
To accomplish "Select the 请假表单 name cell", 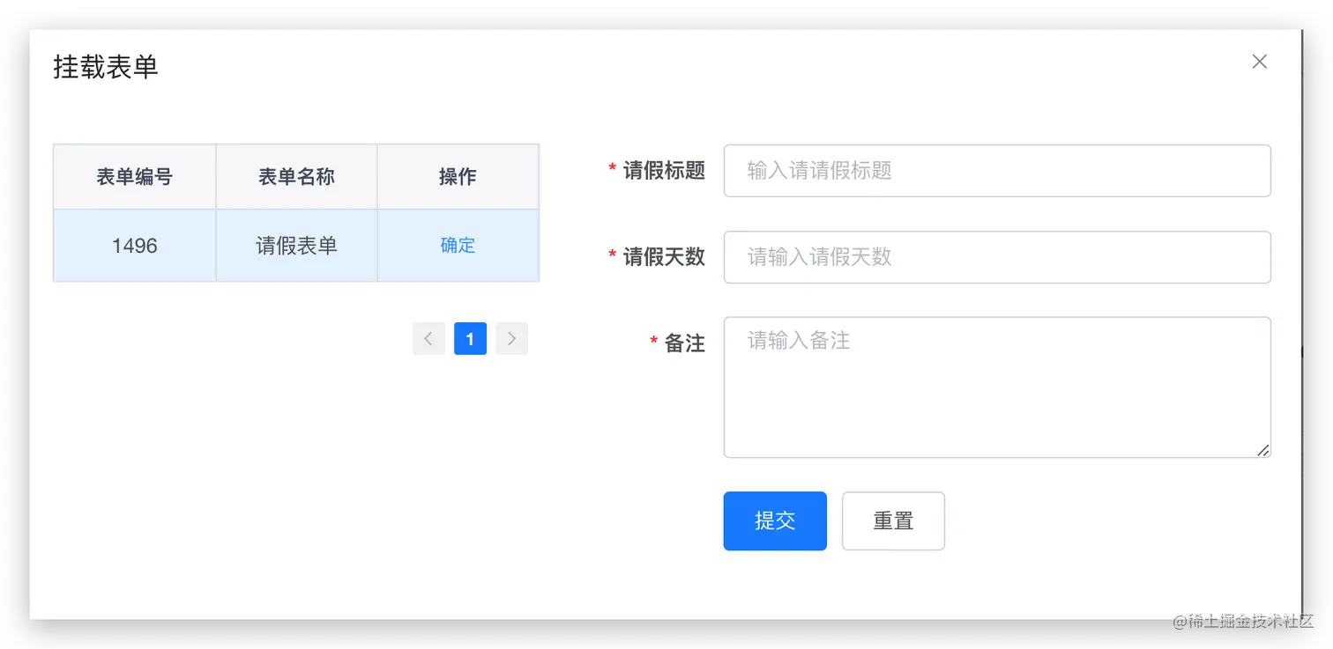I will (x=297, y=246).
